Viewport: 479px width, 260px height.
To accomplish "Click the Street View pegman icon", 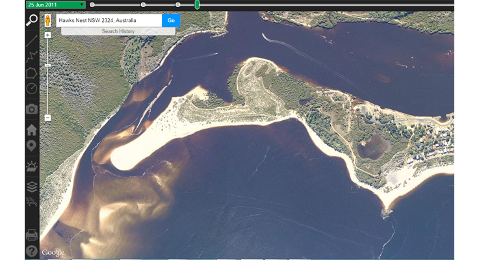I will [48, 21].
